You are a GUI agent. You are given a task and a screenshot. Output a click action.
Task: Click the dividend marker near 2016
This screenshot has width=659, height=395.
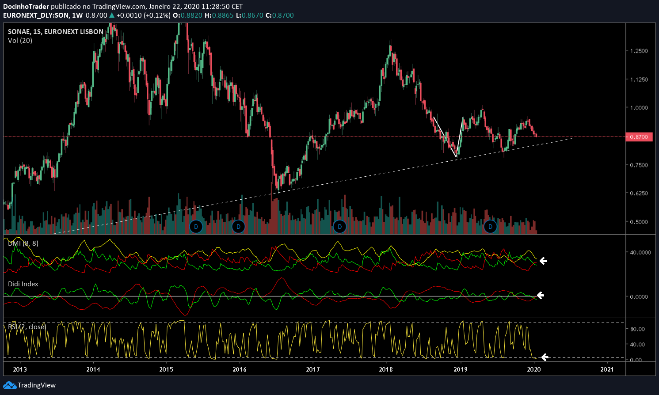[x=238, y=227]
